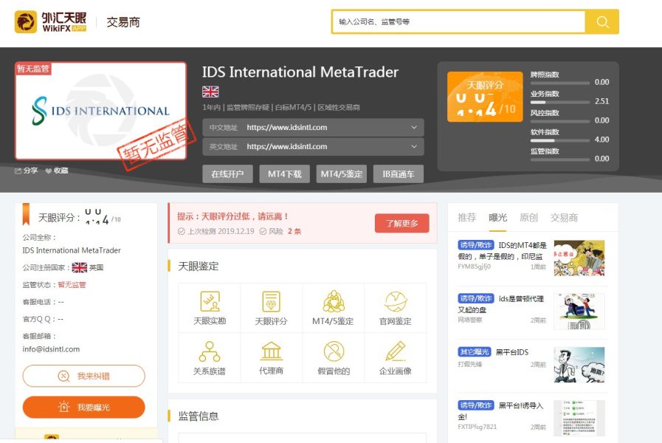Click the 'IDS International MetaTrader' page title
The image size is (662, 443).
click(300, 72)
